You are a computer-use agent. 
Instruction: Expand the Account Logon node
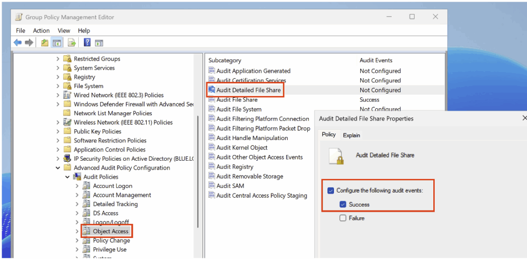point(77,186)
